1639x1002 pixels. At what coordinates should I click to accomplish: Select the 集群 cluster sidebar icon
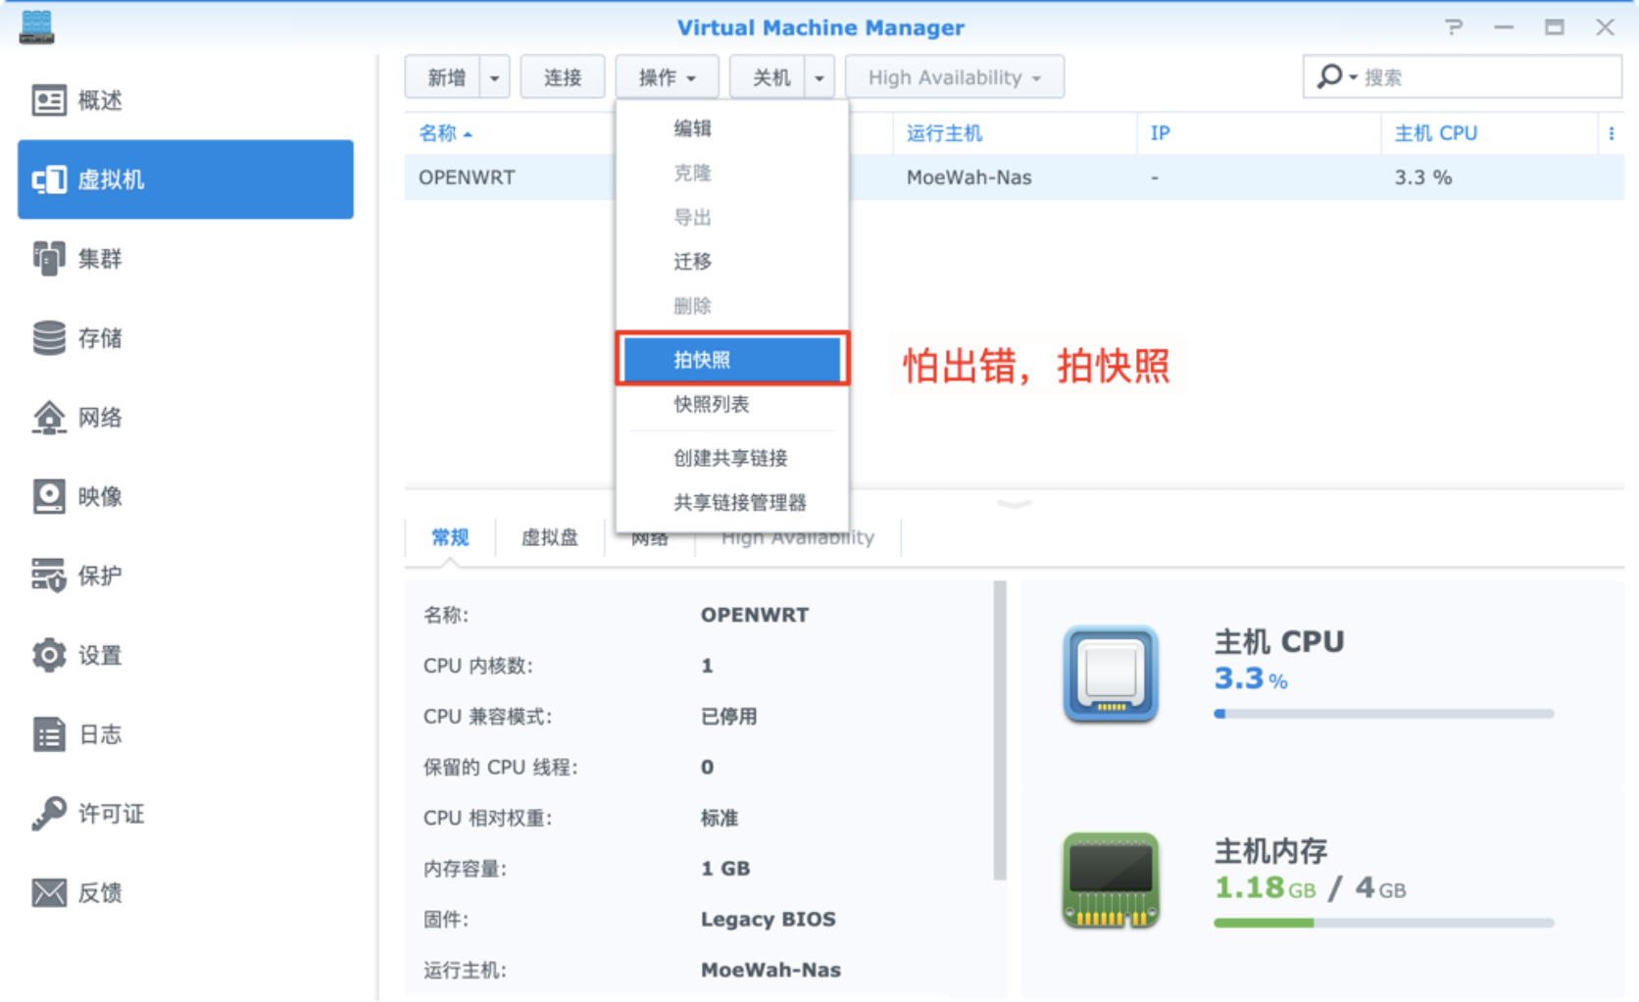click(49, 259)
